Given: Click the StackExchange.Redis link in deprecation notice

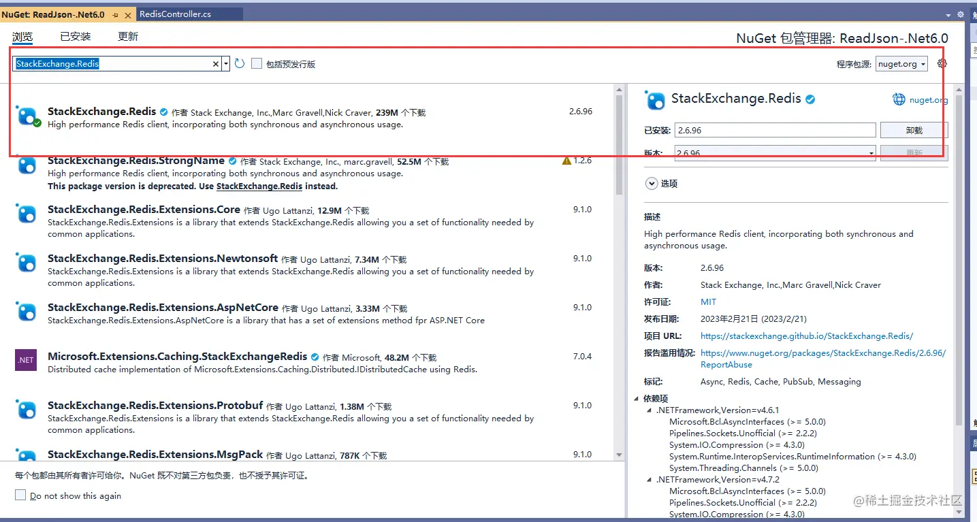Looking at the screenshot, I should [x=259, y=186].
